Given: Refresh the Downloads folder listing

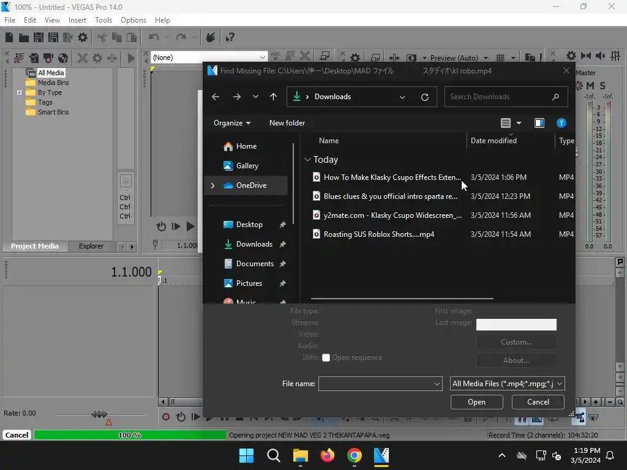Looking at the screenshot, I should point(425,97).
